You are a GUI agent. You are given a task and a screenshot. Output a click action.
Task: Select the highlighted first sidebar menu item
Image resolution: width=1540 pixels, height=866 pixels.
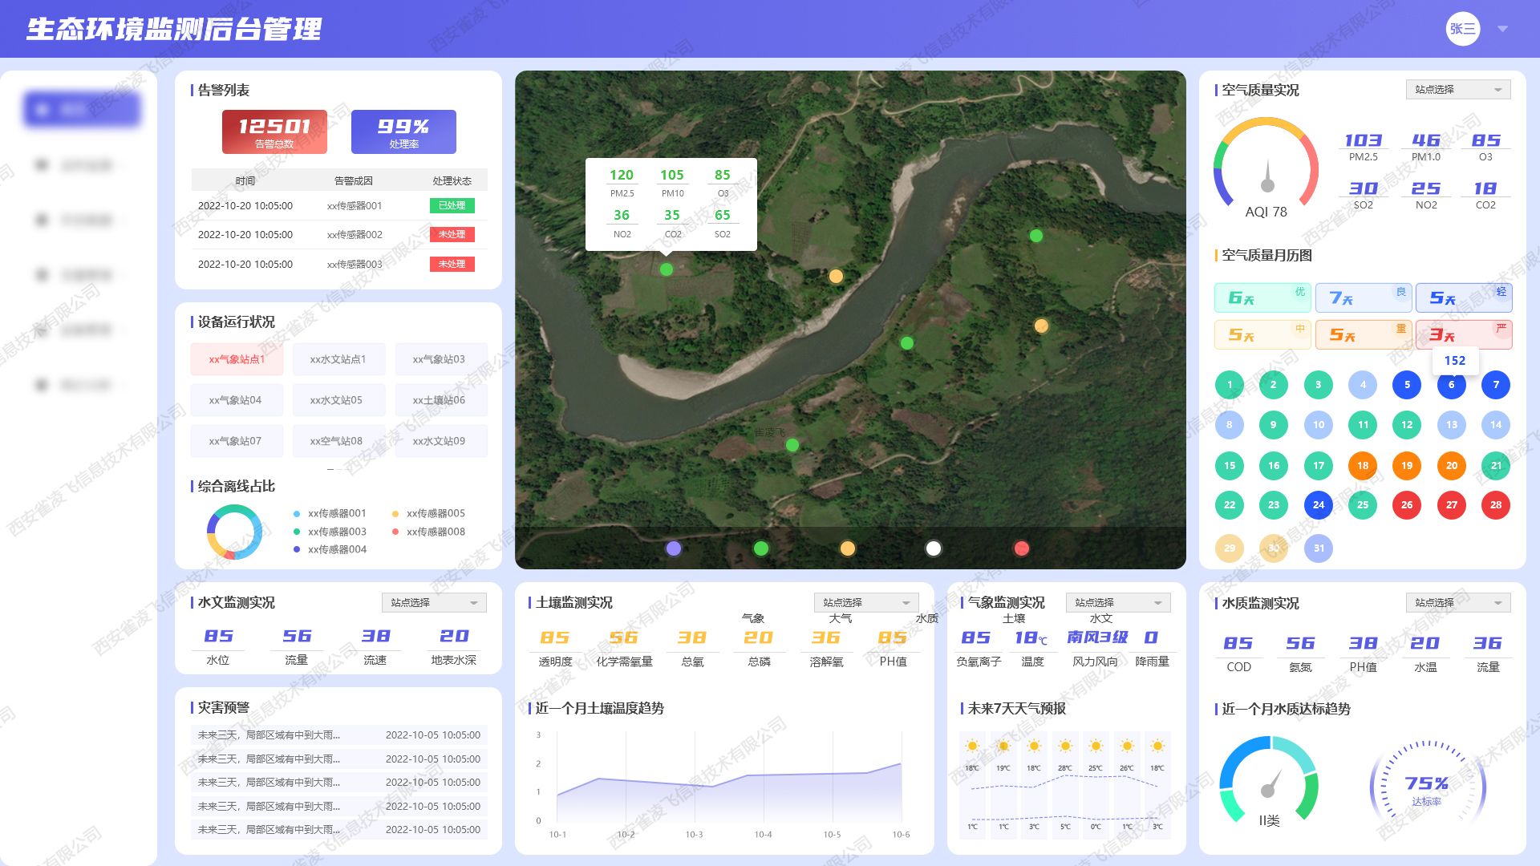[x=82, y=109]
